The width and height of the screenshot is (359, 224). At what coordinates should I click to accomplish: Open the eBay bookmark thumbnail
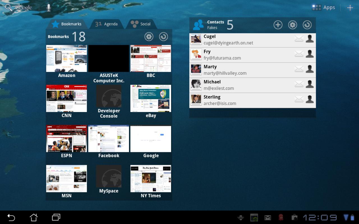151,99
